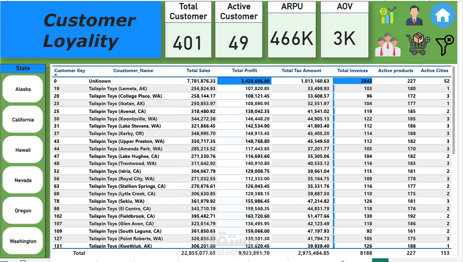Click the sales growth chart icon
The width and height of the screenshot is (463, 262).
coord(388,16)
